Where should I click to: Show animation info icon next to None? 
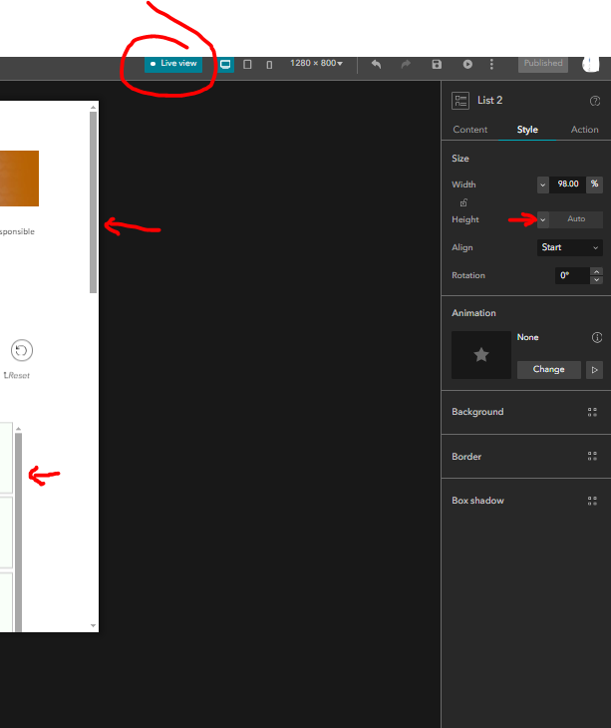[597, 337]
